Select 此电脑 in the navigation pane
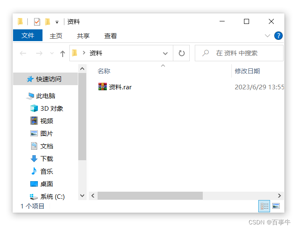 point(45,96)
